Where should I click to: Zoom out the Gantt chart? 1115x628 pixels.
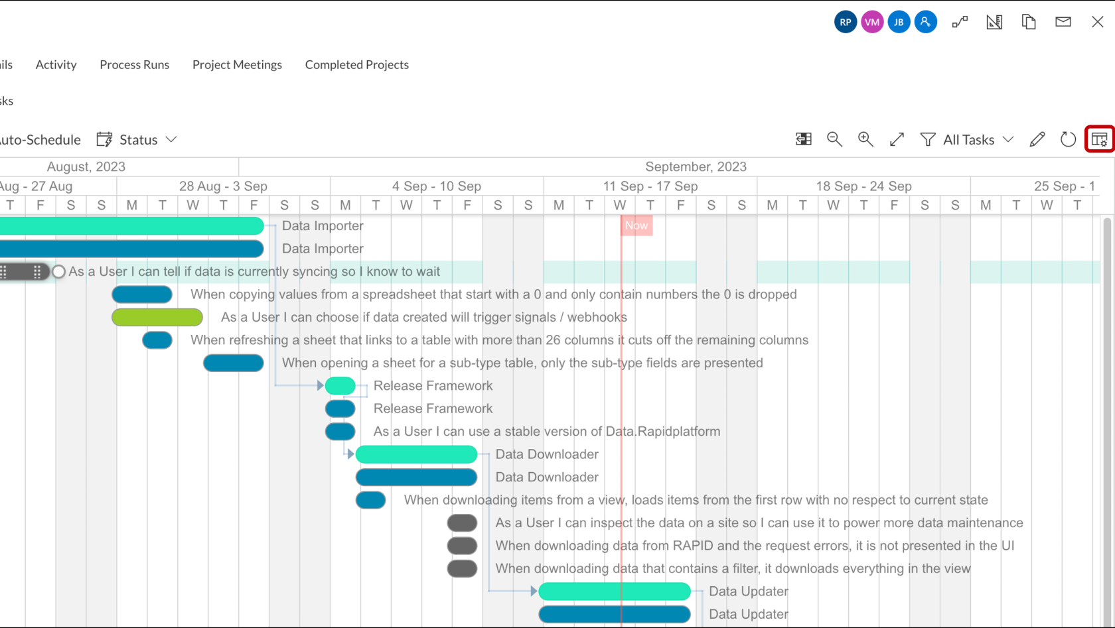tap(834, 139)
